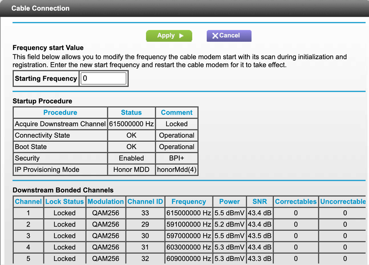The image size is (369, 265).
Task: Click the purple Cancel button
Action: [229, 36]
